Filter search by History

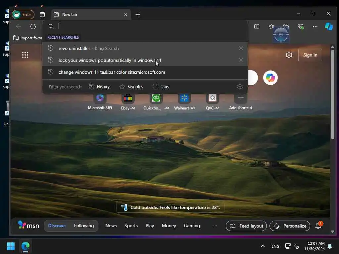(99, 87)
